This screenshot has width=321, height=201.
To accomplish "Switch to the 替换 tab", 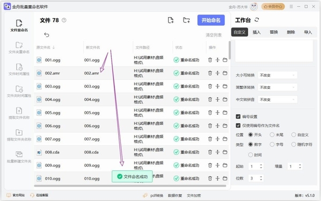I will pyautogui.click(x=274, y=32).
